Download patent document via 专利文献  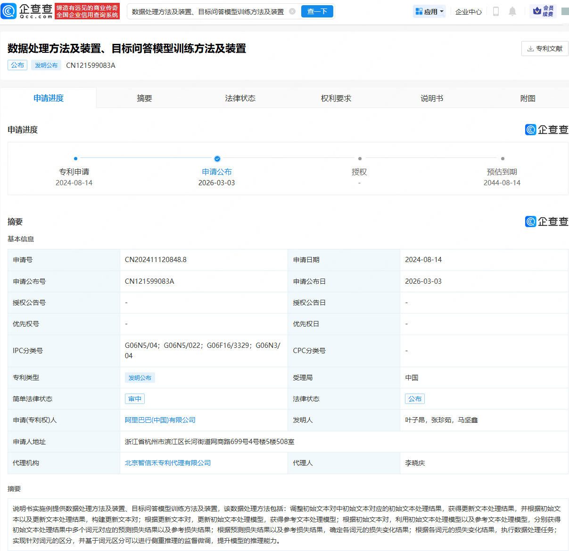pyautogui.click(x=544, y=49)
